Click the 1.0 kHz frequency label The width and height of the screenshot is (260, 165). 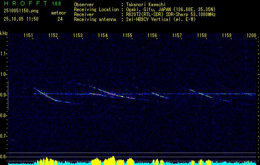tap(3, 74)
